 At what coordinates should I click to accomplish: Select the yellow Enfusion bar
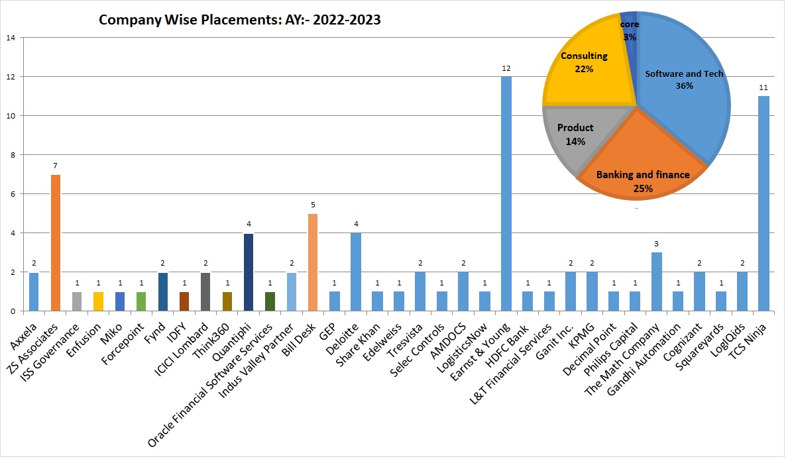tap(98, 301)
